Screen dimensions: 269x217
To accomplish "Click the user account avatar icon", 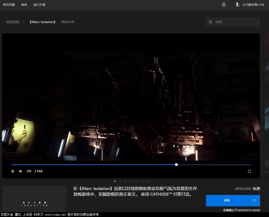I will click(237, 4).
